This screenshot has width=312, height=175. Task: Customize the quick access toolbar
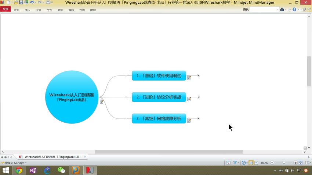(x=52, y=3)
